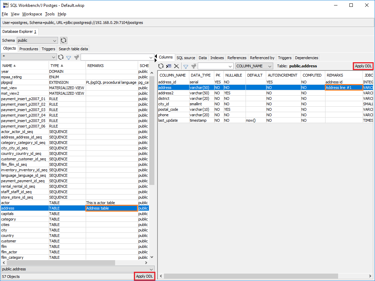Click the delete column X icon
375x281 pixels.
pyautogui.click(x=177, y=66)
